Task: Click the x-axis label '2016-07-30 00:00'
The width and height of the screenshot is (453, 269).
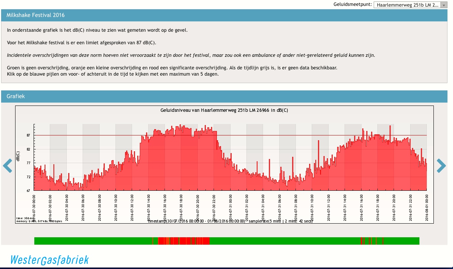Action: [x=34, y=207]
